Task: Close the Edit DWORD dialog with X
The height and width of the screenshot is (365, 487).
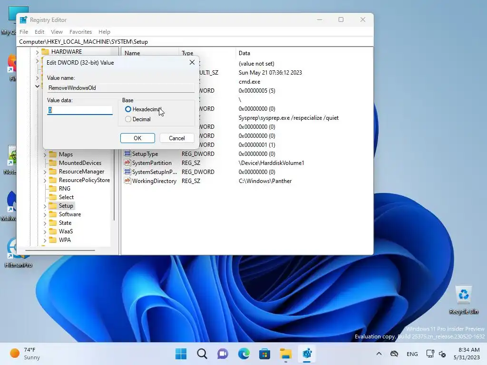Action: click(192, 62)
